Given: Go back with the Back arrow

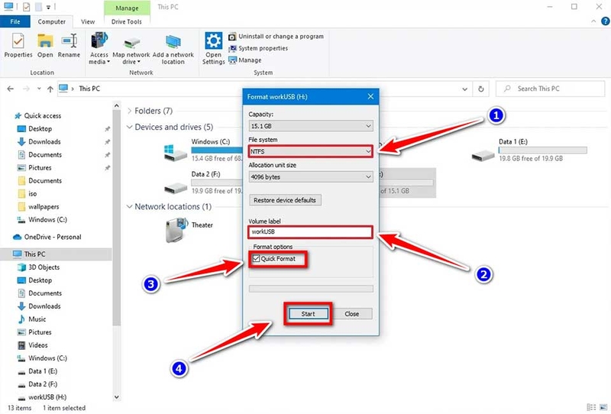Looking at the screenshot, I should 11,89.
